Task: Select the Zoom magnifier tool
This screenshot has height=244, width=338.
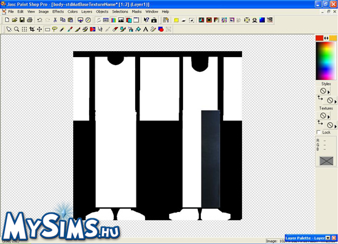Action: 17,29
